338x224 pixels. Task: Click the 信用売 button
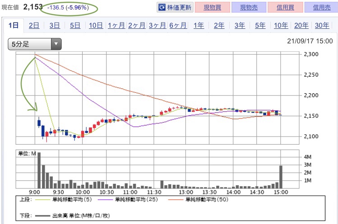[321, 8]
